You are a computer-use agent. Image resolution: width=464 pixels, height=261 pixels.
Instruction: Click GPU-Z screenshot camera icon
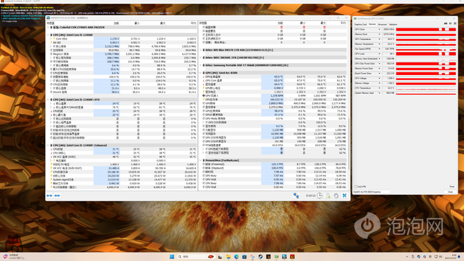(445, 24)
